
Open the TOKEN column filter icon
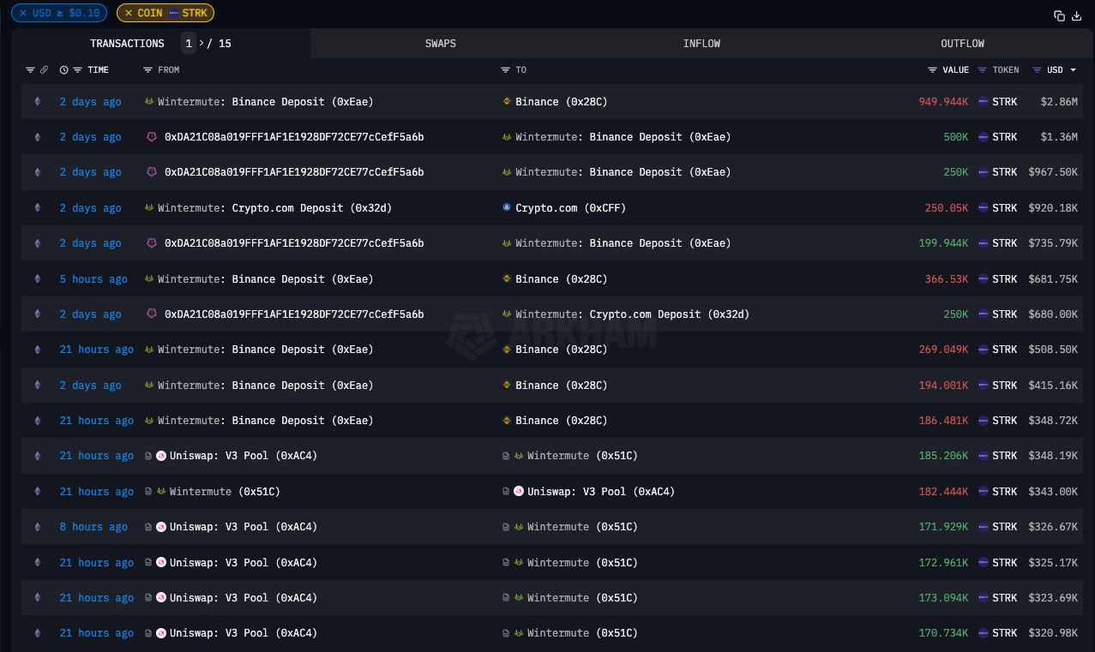983,70
